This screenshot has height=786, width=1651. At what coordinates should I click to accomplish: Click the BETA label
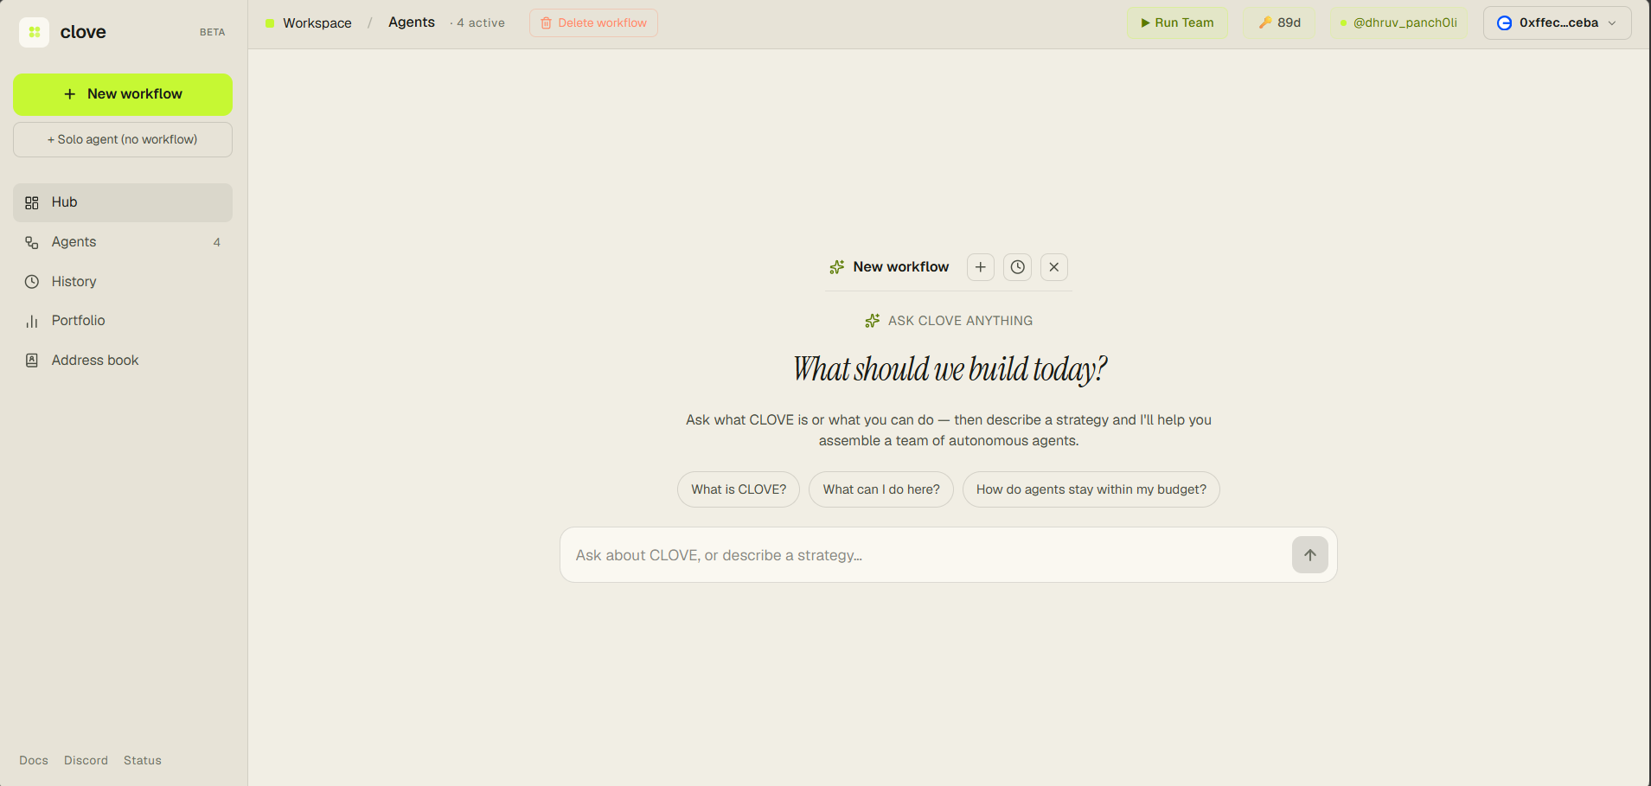tap(213, 32)
